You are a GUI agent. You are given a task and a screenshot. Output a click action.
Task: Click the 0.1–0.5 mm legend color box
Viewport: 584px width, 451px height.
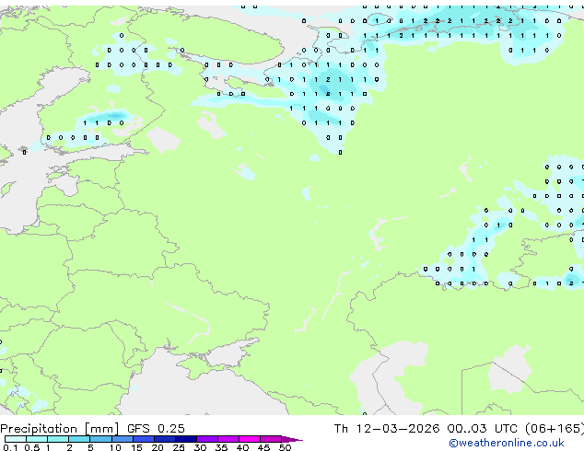(16, 439)
